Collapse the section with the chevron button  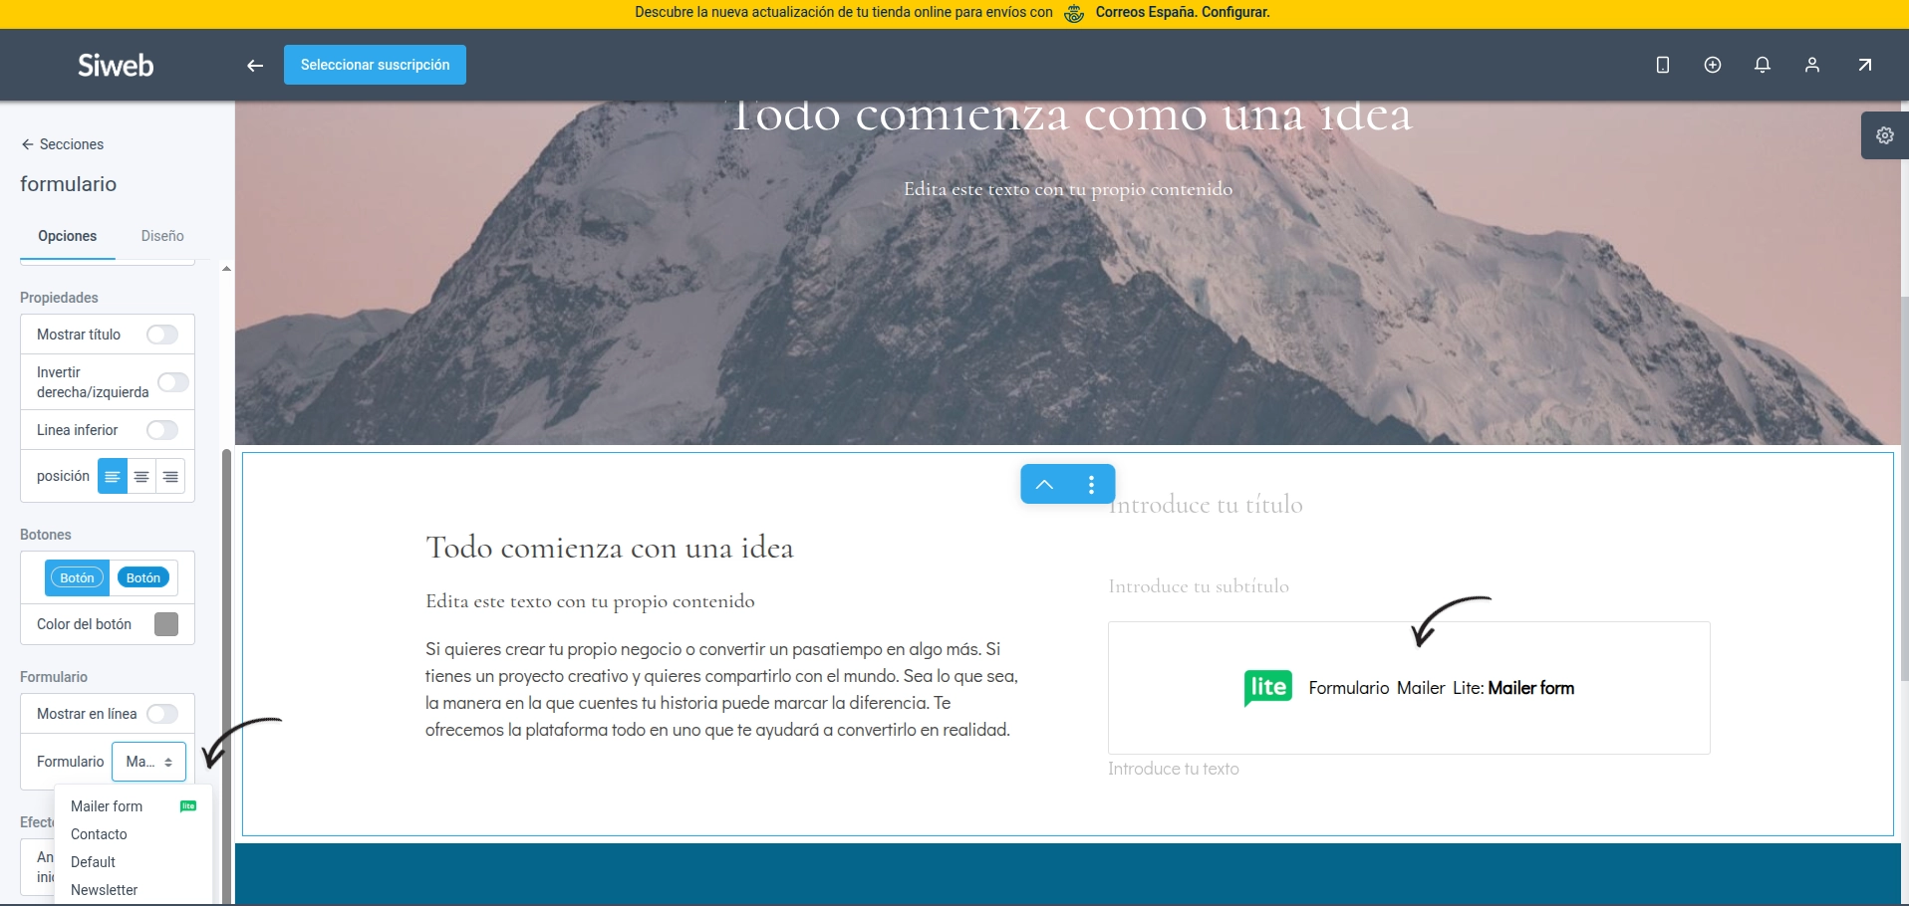pyautogui.click(x=1043, y=484)
